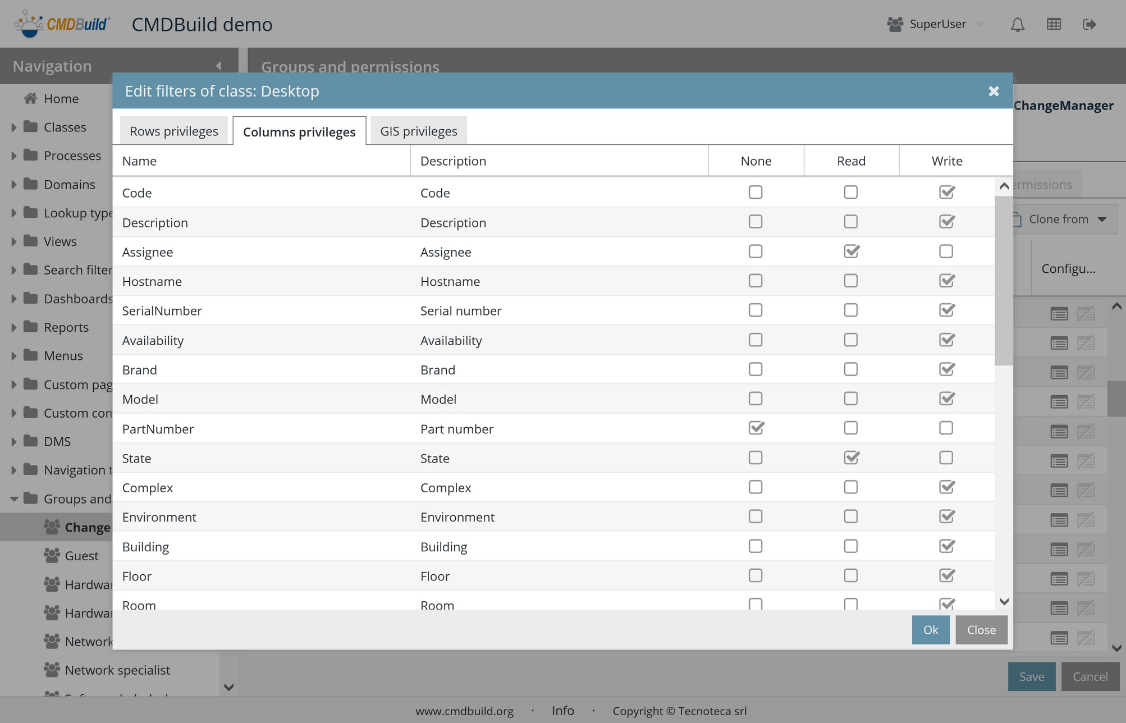Enable Write privilege for PartNumber
Viewport: 1126px width, 723px height.
pos(946,428)
